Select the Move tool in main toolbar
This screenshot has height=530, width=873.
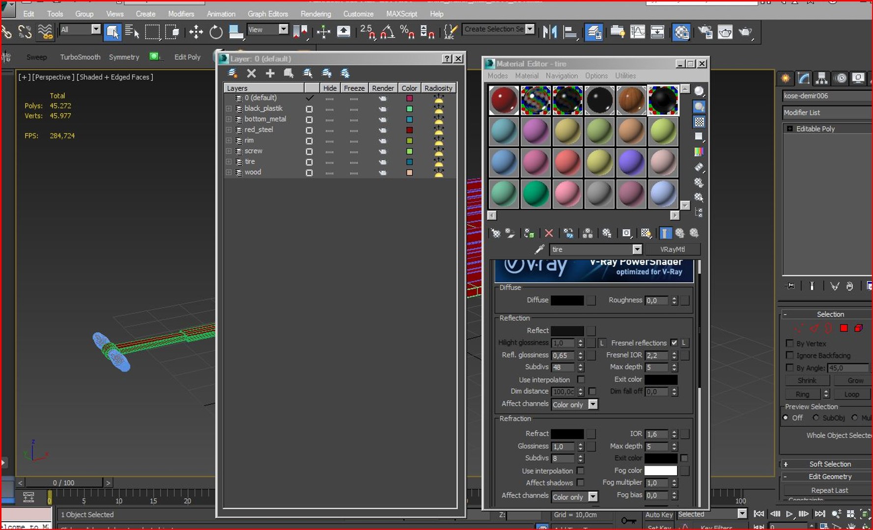coord(196,32)
